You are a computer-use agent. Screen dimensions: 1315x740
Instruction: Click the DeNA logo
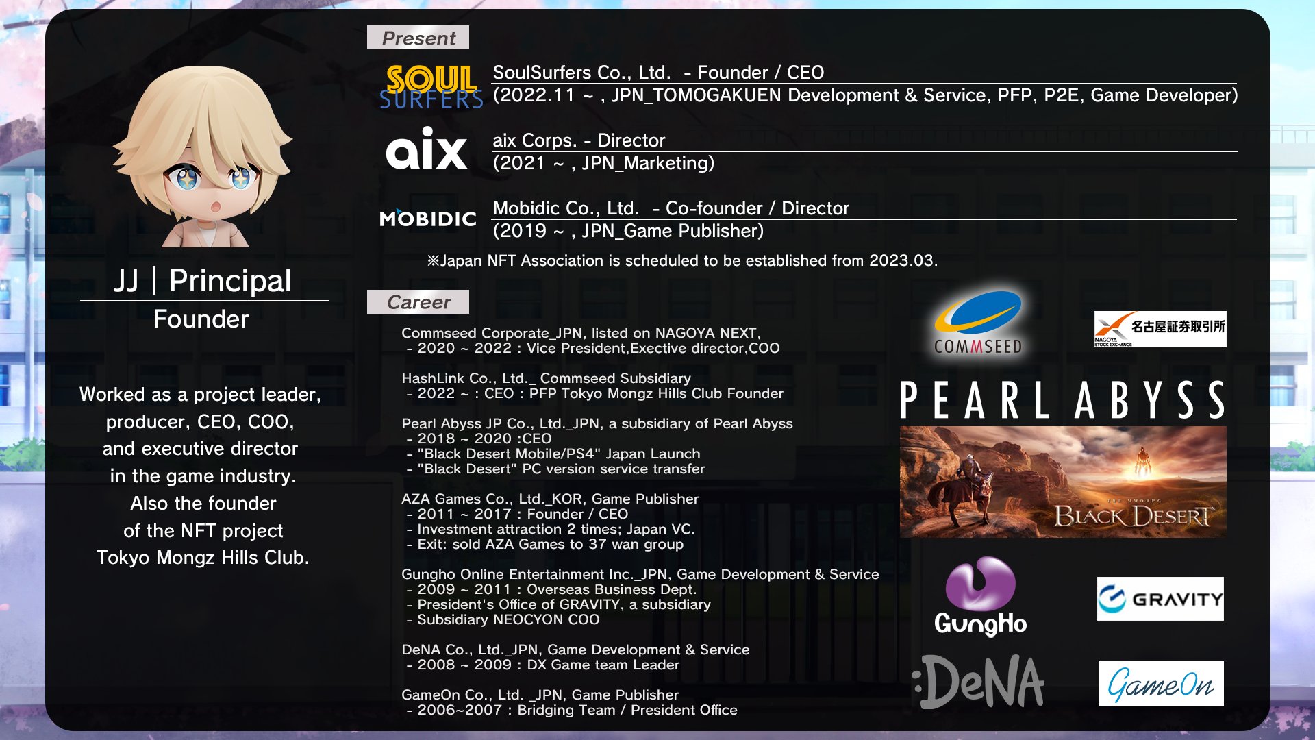coord(979,682)
